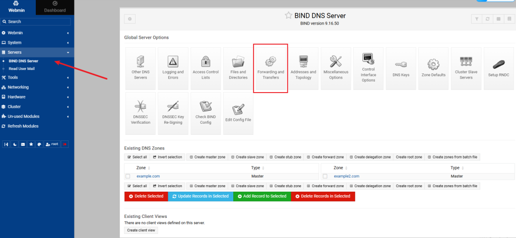
Task: Collapse the Servers sidebar category
Action: 37,52
